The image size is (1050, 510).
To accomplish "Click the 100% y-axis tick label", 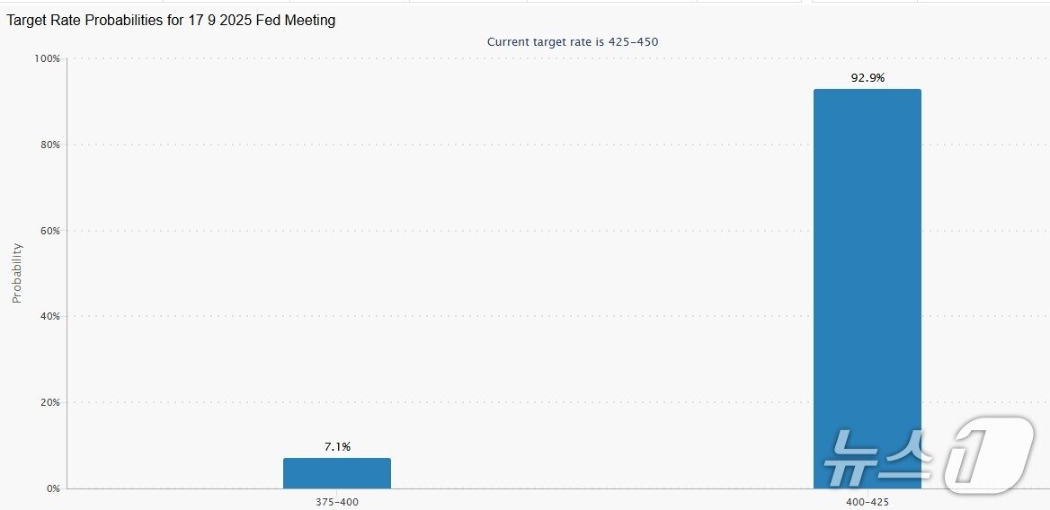I will (47, 59).
